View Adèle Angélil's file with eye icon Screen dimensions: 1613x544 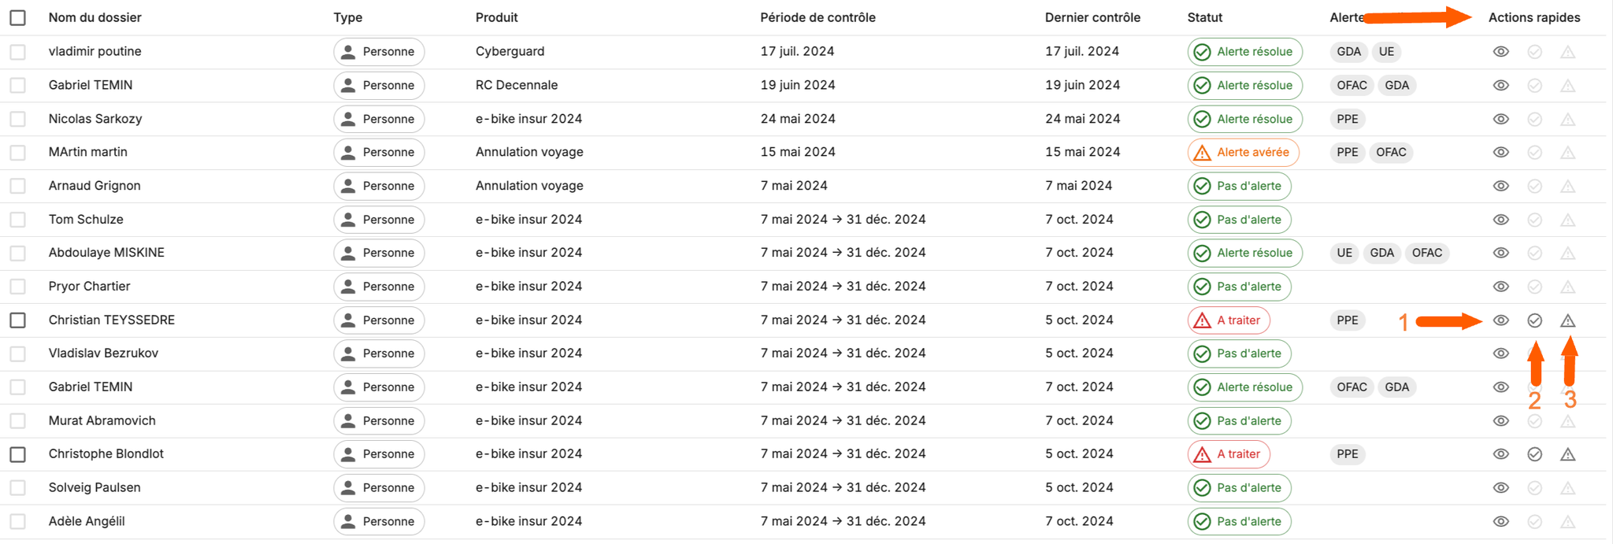pyautogui.click(x=1501, y=521)
